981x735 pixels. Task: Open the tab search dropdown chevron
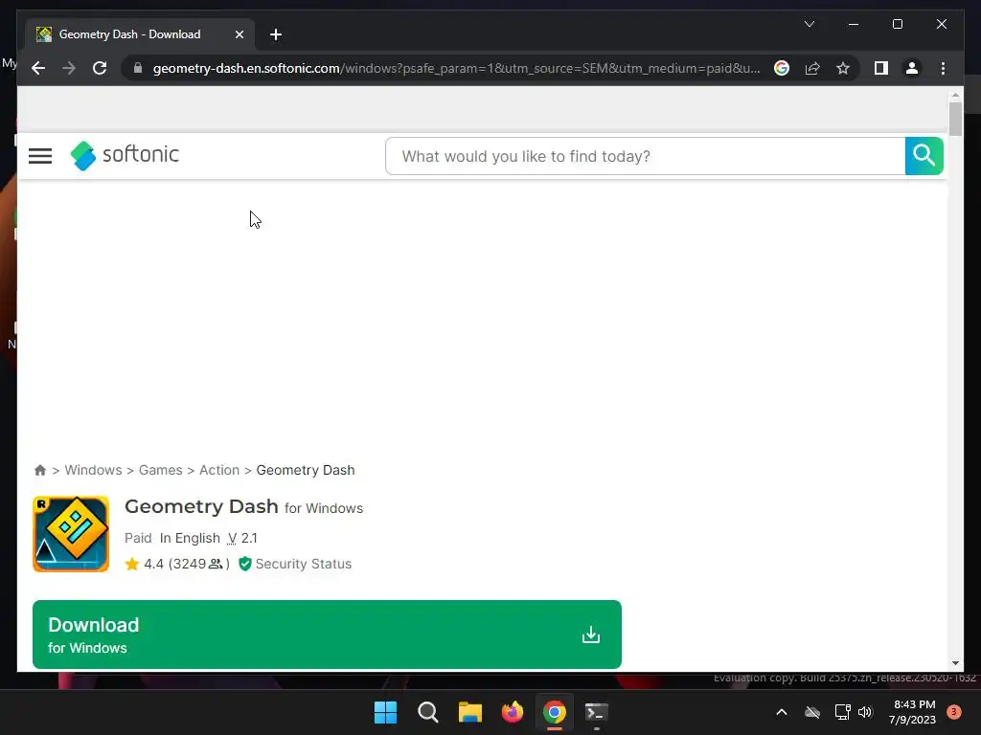809,24
